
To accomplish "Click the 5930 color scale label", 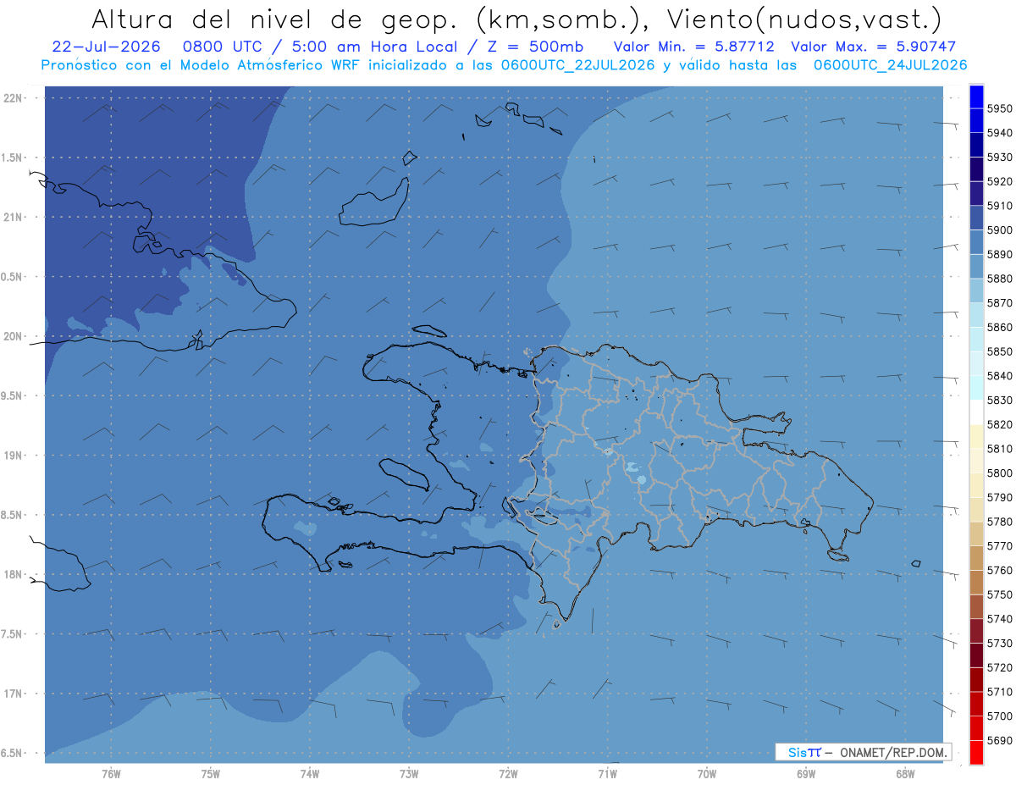I will [1000, 158].
